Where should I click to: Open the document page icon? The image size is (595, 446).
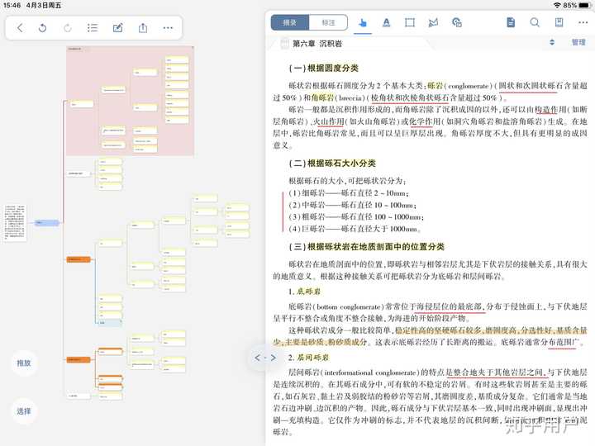(511, 23)
